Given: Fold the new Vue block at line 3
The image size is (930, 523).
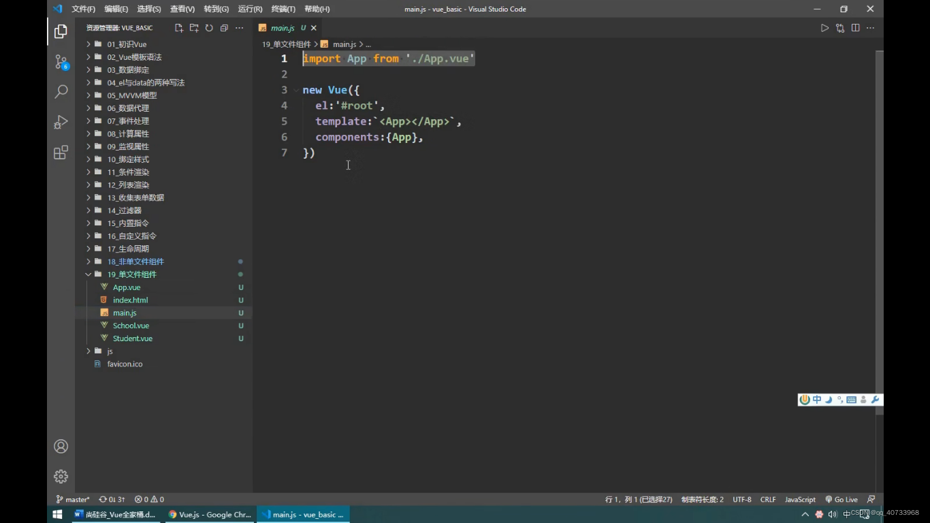Looking at the screenshot, I should tap(296, 90).
